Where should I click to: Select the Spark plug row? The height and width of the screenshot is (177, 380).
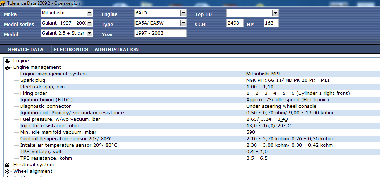[x=199, y=80]
